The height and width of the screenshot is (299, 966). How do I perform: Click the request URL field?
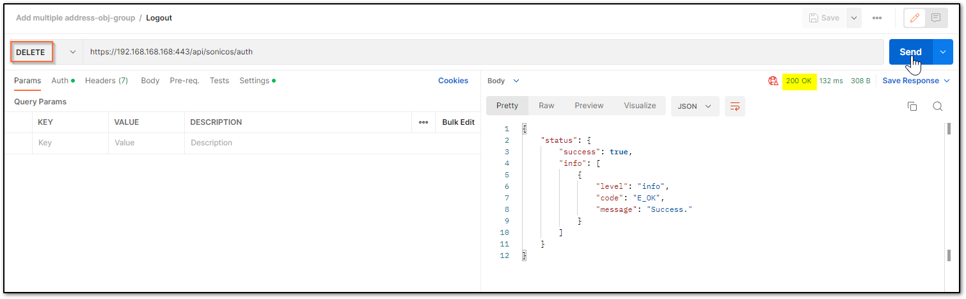484,52
